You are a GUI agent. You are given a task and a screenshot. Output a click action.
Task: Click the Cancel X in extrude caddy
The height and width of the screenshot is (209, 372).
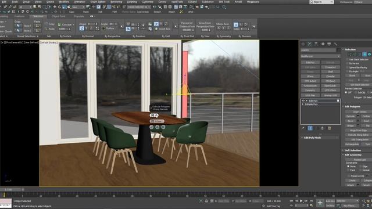[163, 127]
